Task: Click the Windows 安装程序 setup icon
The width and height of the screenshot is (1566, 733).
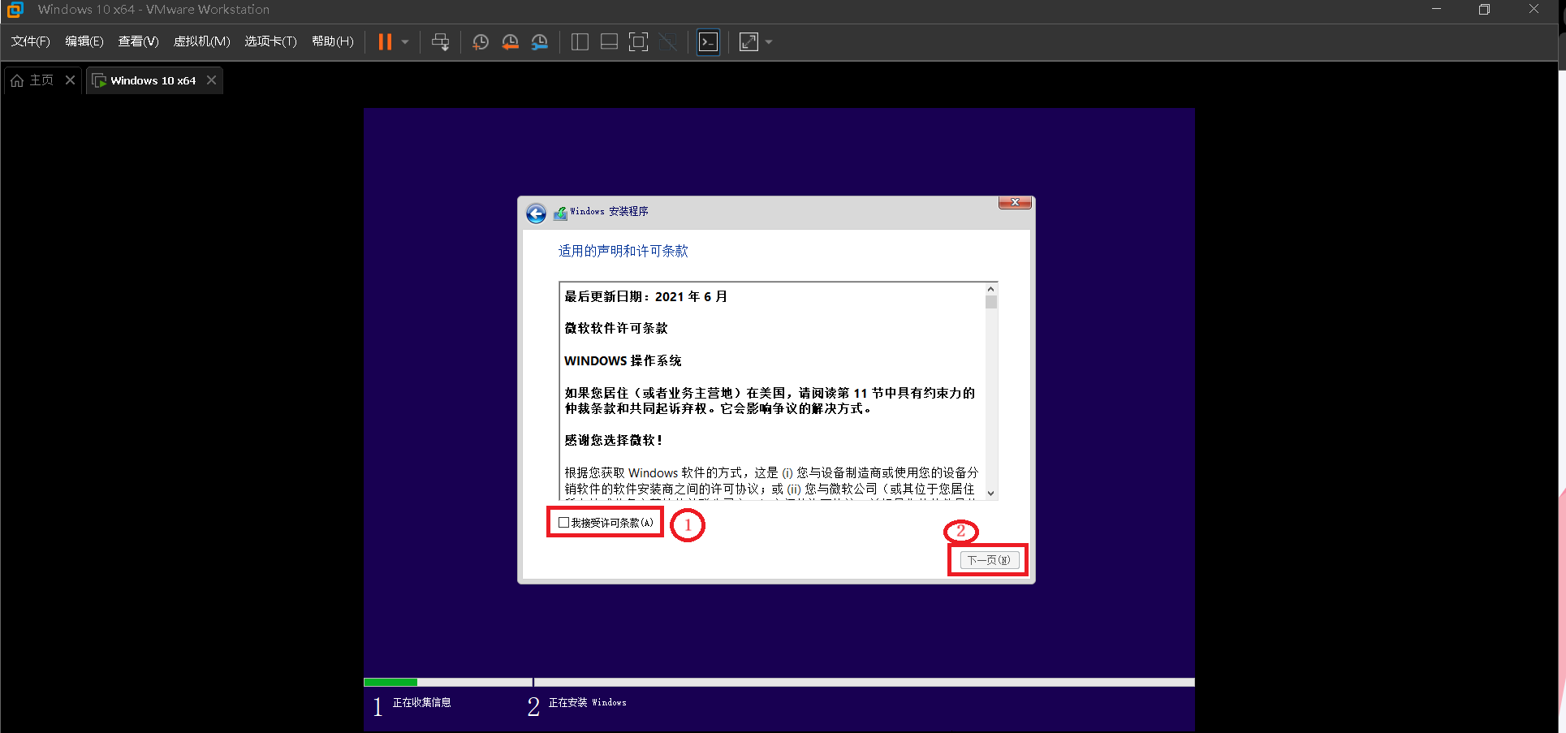Action: point(560,213)
